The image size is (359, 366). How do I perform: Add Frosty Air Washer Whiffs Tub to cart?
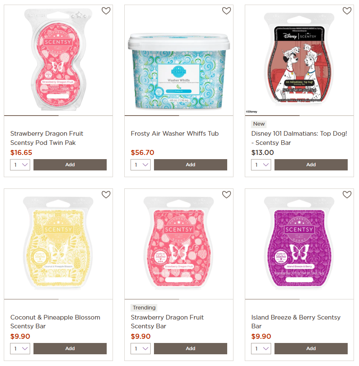(x=190, y=165)
